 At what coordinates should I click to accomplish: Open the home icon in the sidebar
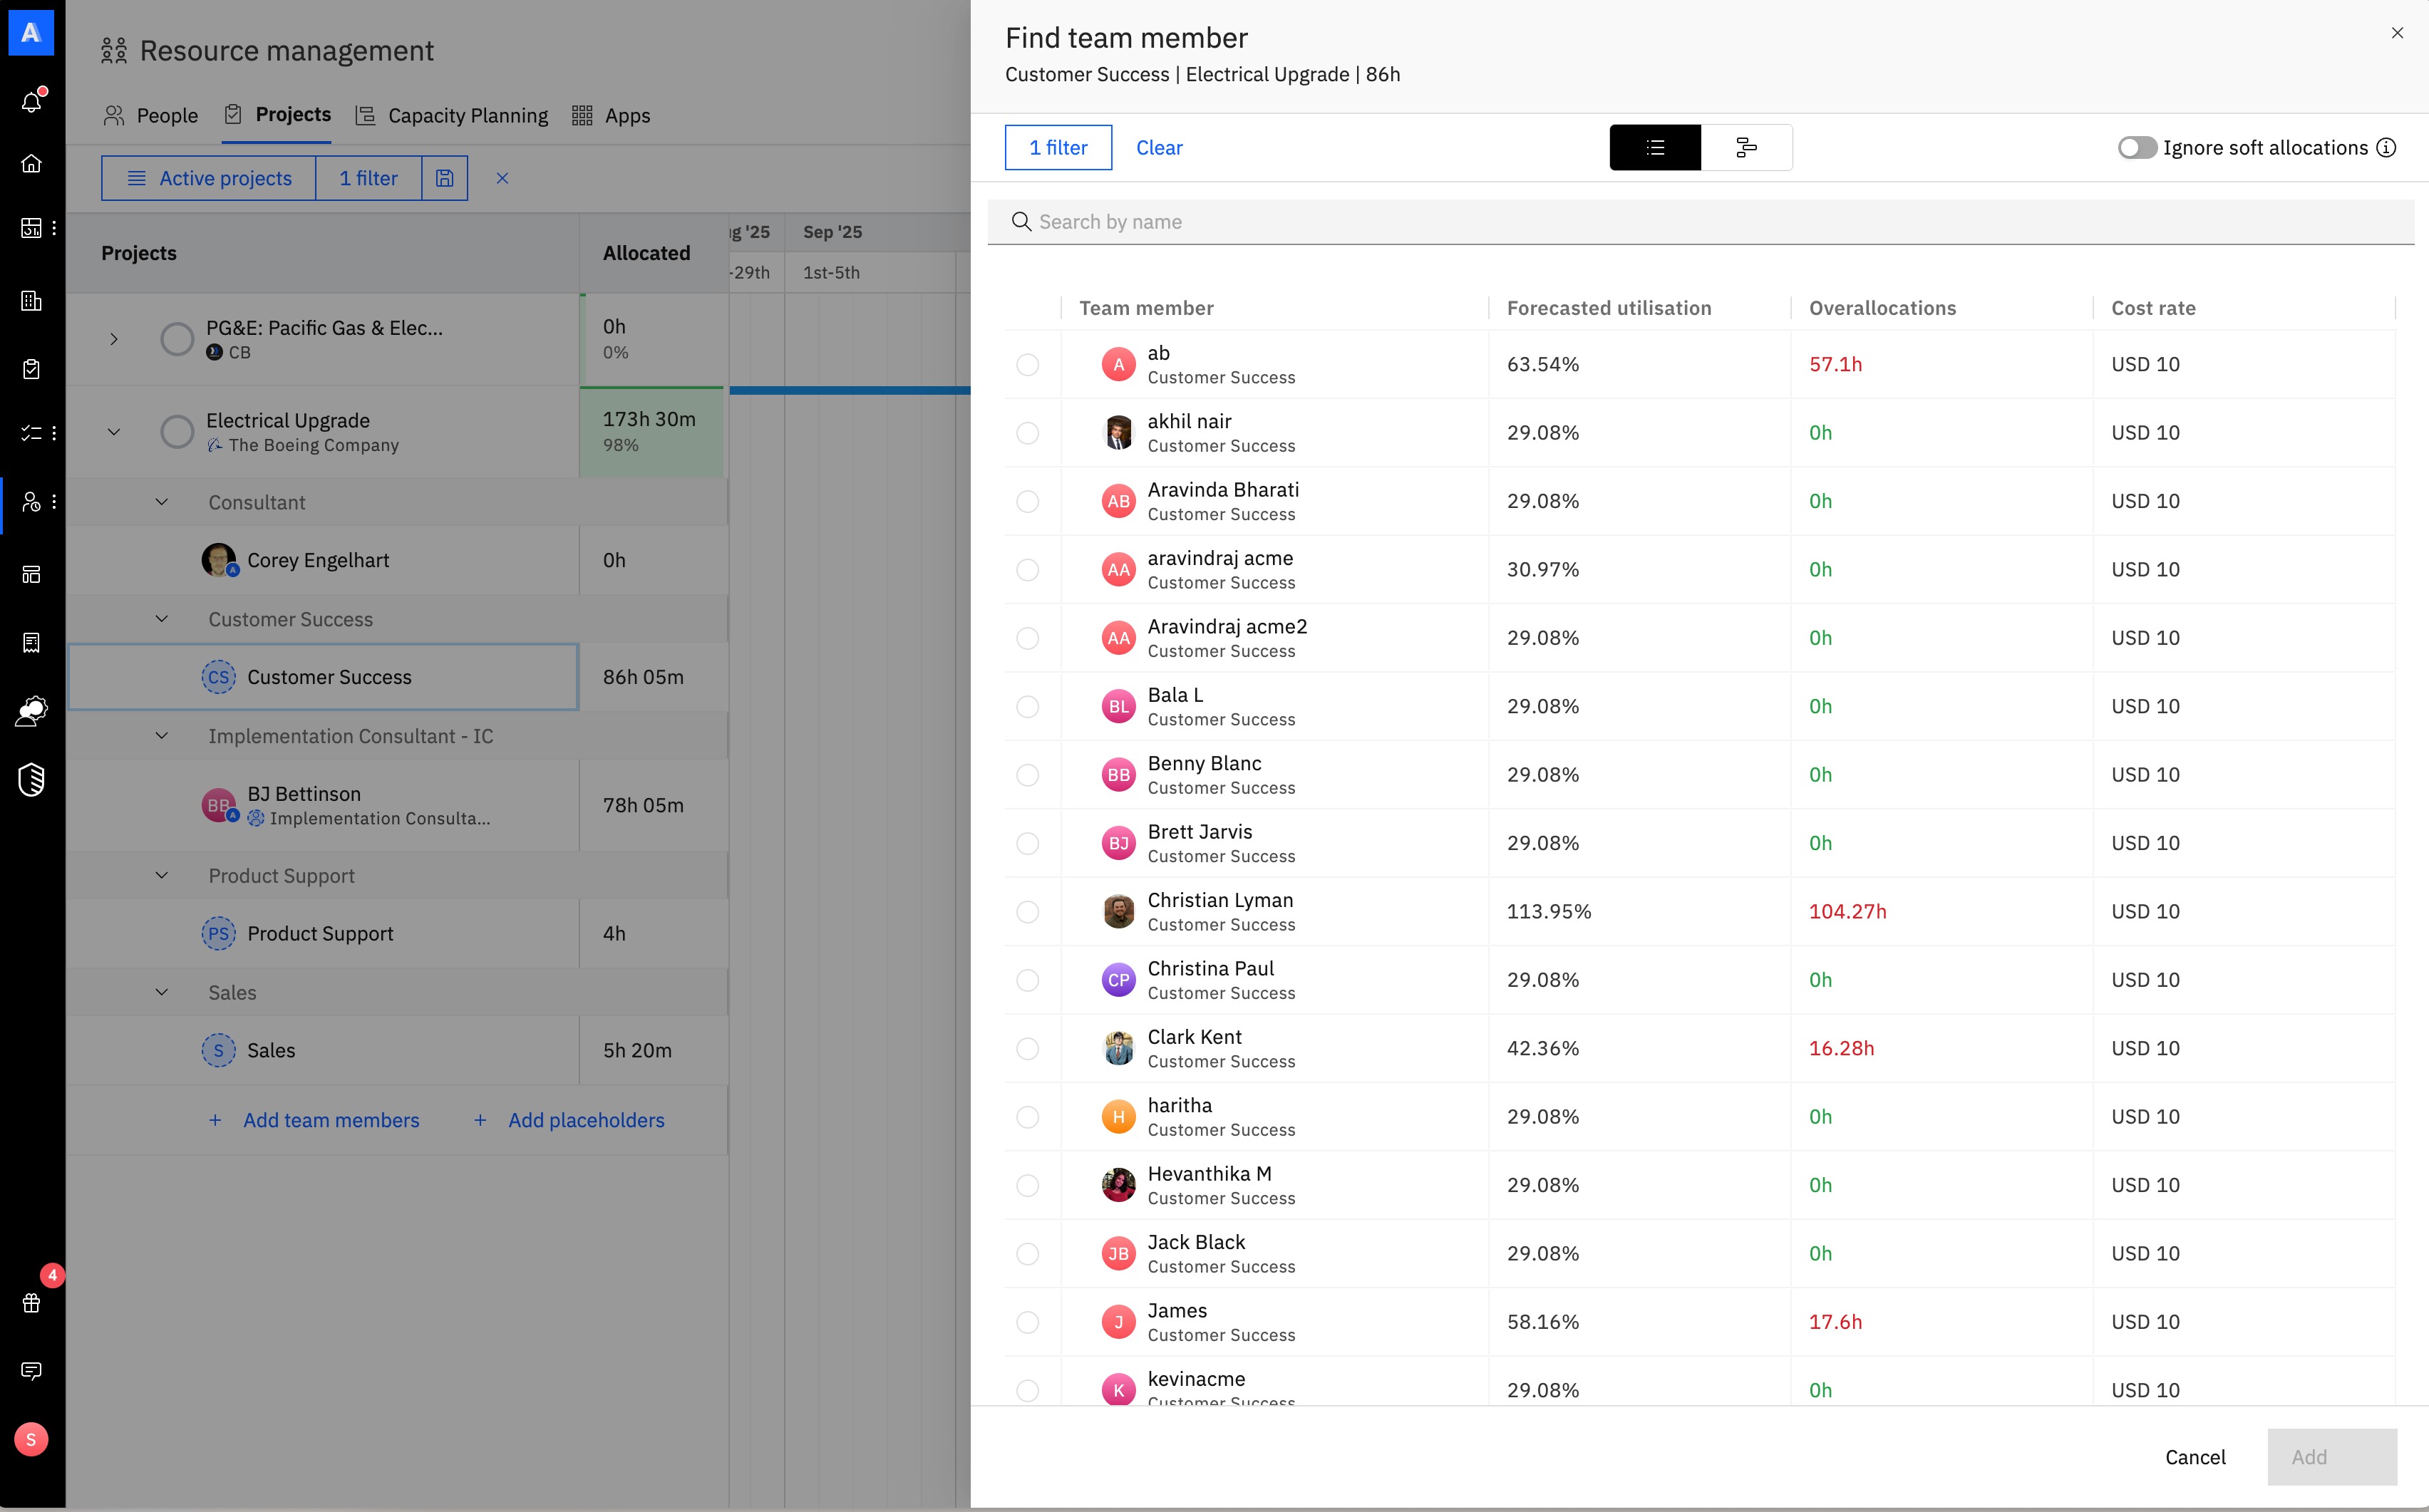tap(31, 164)
